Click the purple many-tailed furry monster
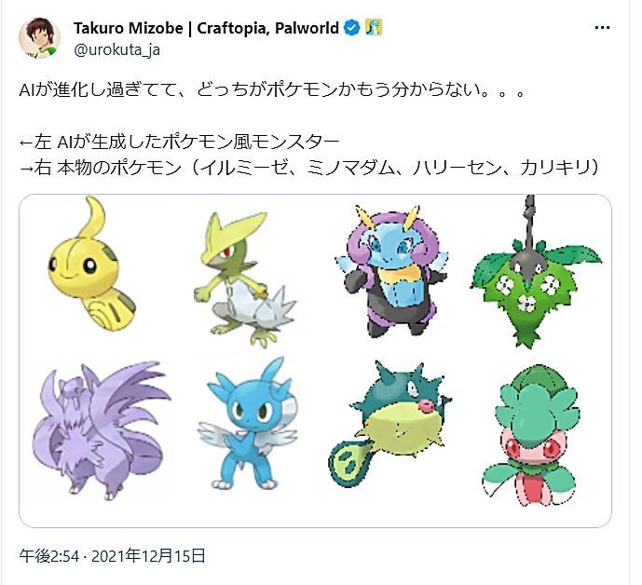This screenshot has height=585, width=642. pos(101,429)
